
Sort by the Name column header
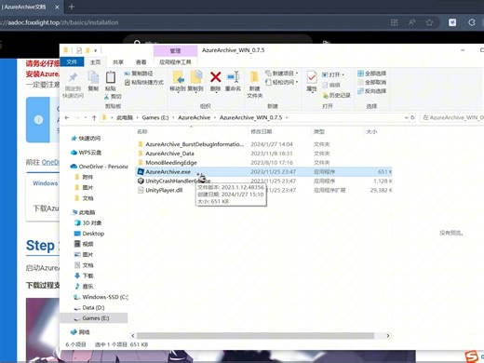coord(142,131)
